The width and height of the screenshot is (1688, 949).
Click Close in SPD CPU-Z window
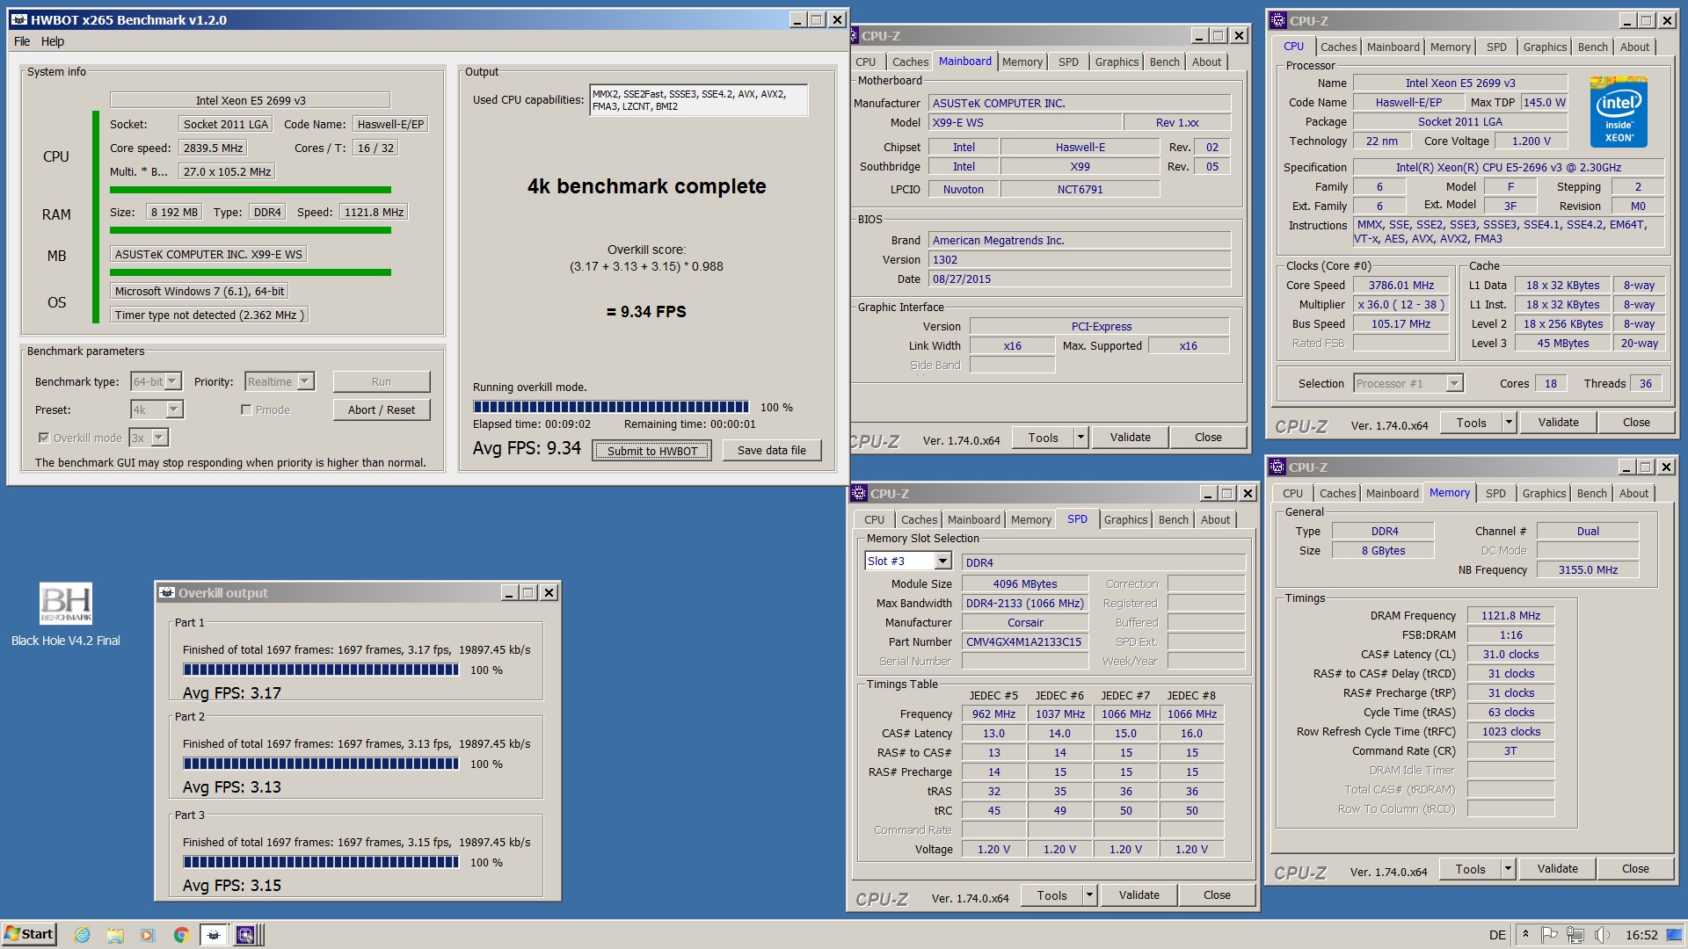pos(1217,895)
